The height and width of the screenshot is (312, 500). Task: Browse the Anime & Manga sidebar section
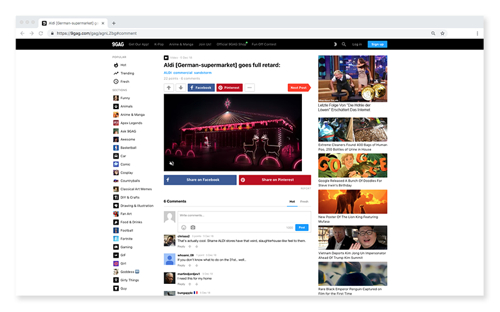(129, 115)
